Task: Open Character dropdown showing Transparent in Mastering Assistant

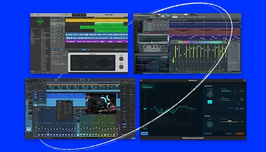Action: point(148,86)
